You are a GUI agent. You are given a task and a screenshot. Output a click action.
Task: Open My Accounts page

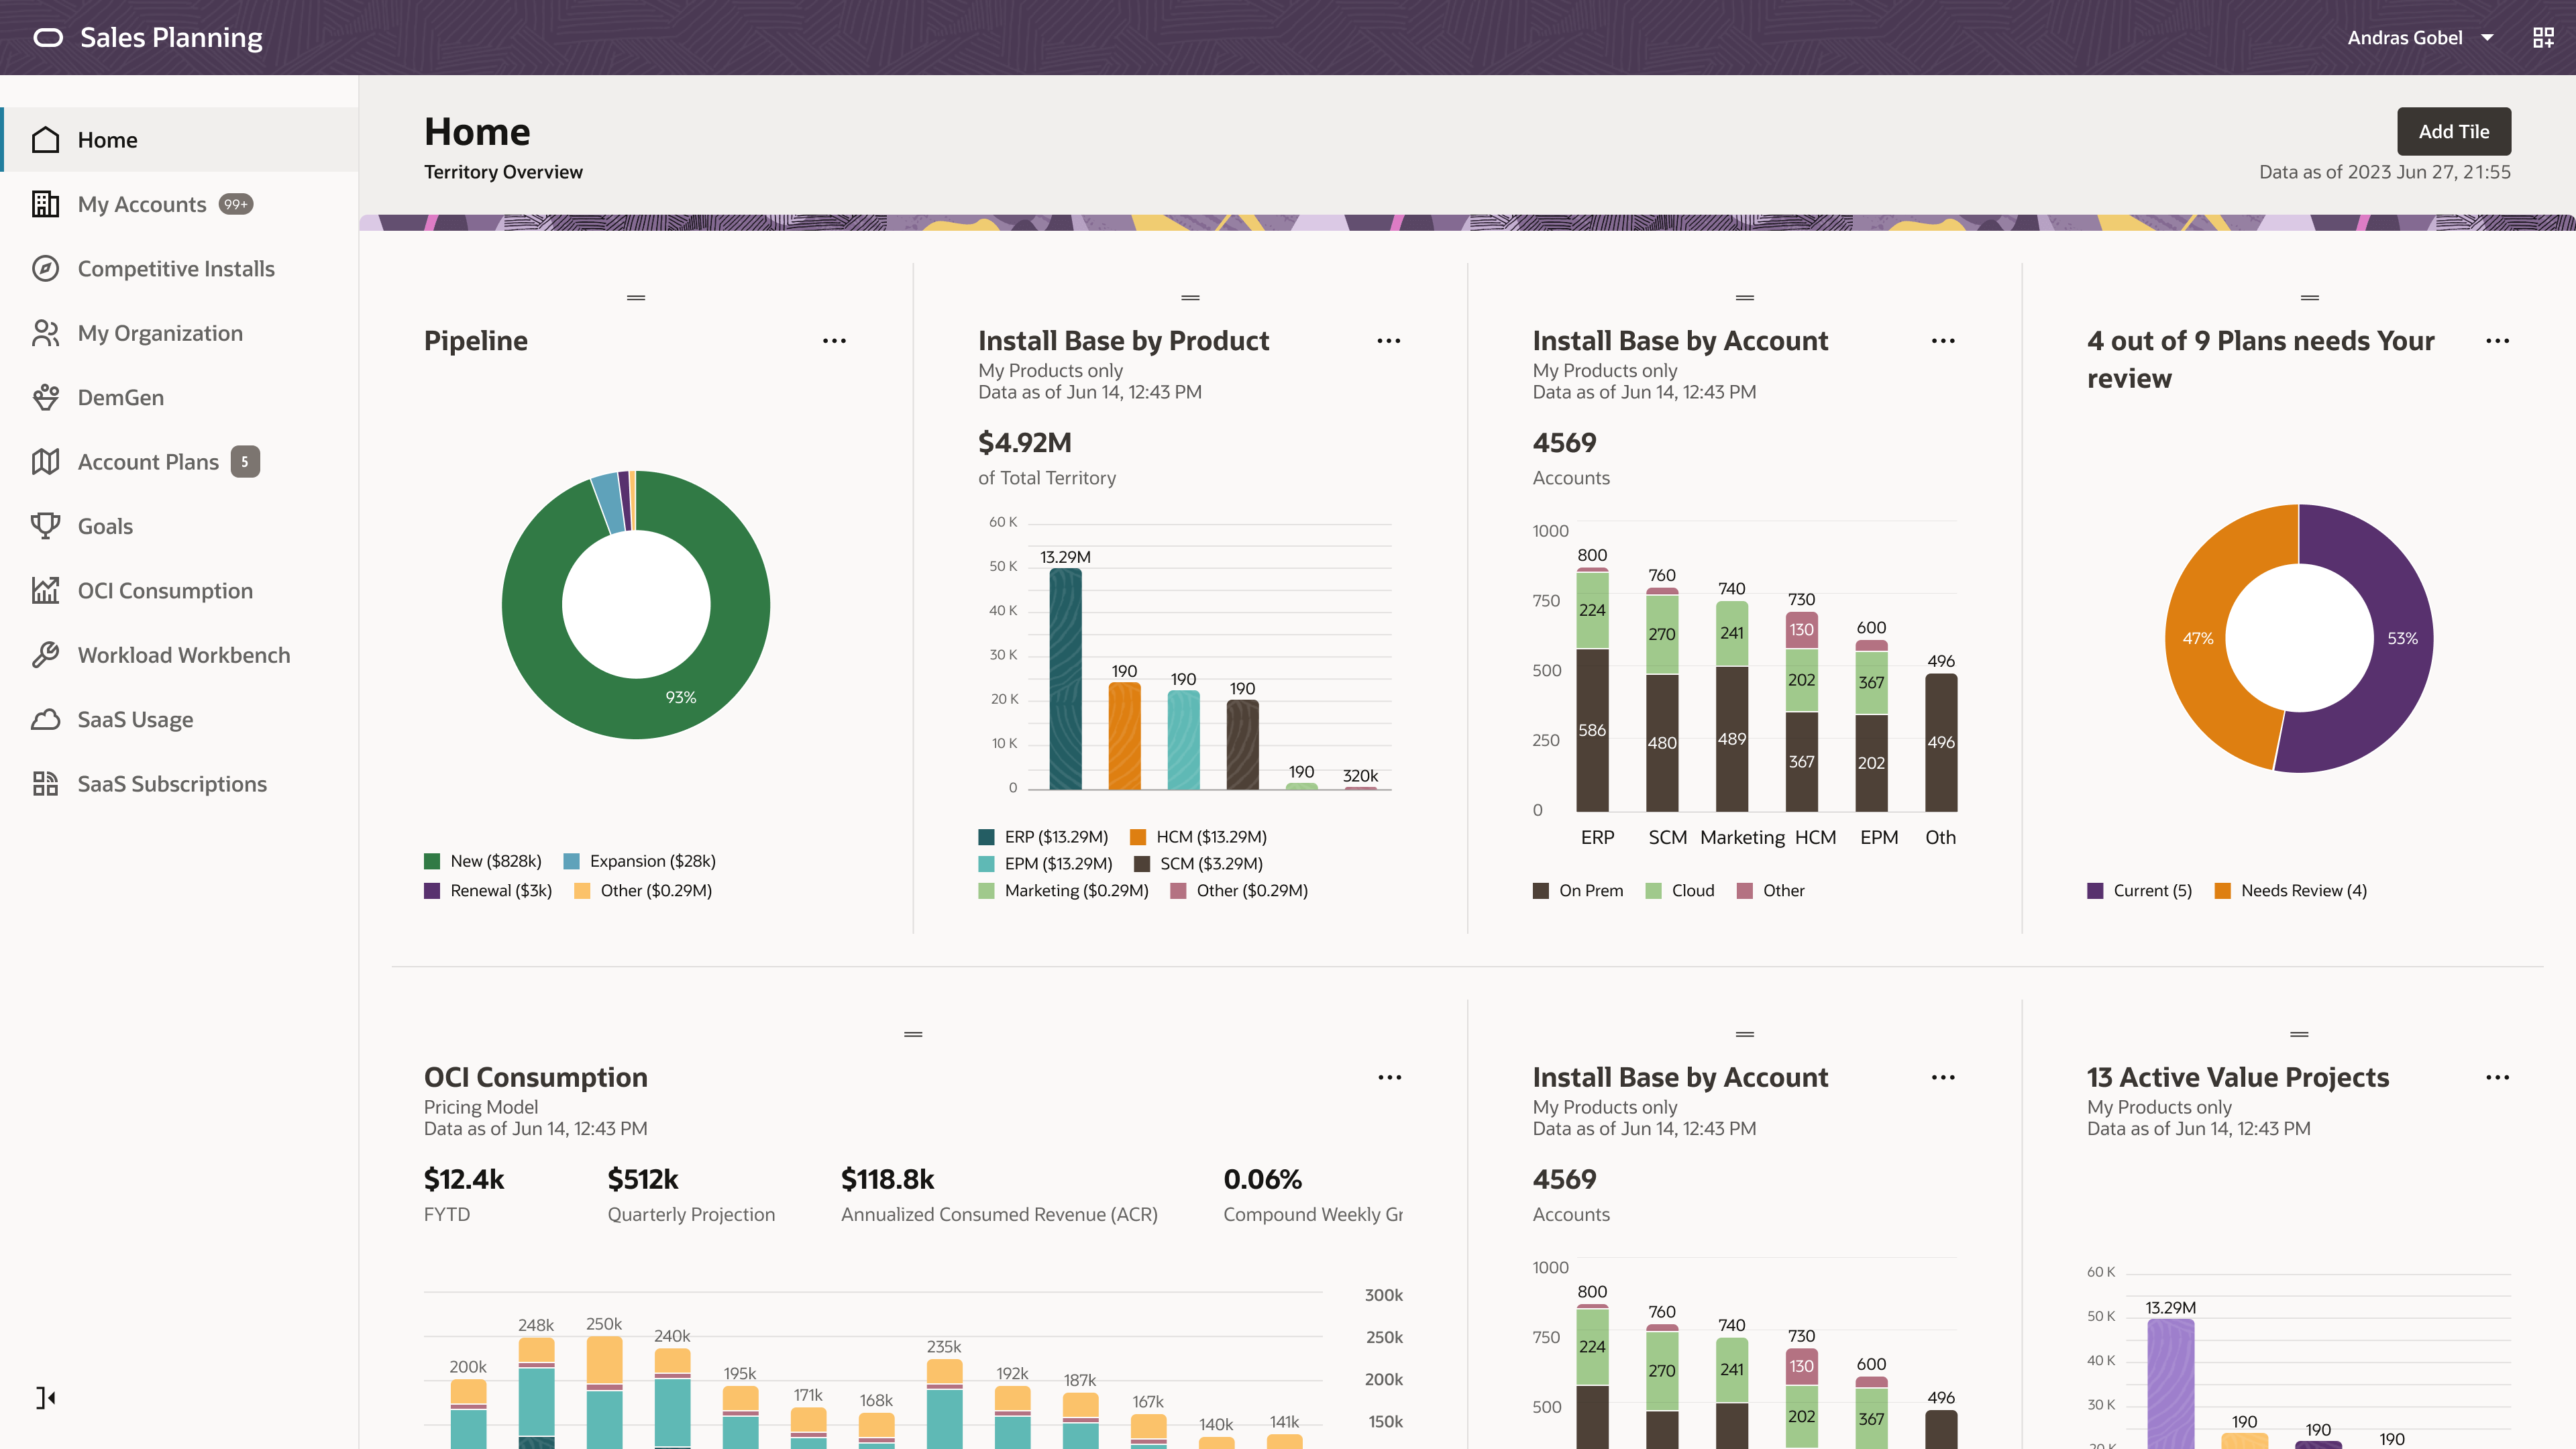click(180, 204)
